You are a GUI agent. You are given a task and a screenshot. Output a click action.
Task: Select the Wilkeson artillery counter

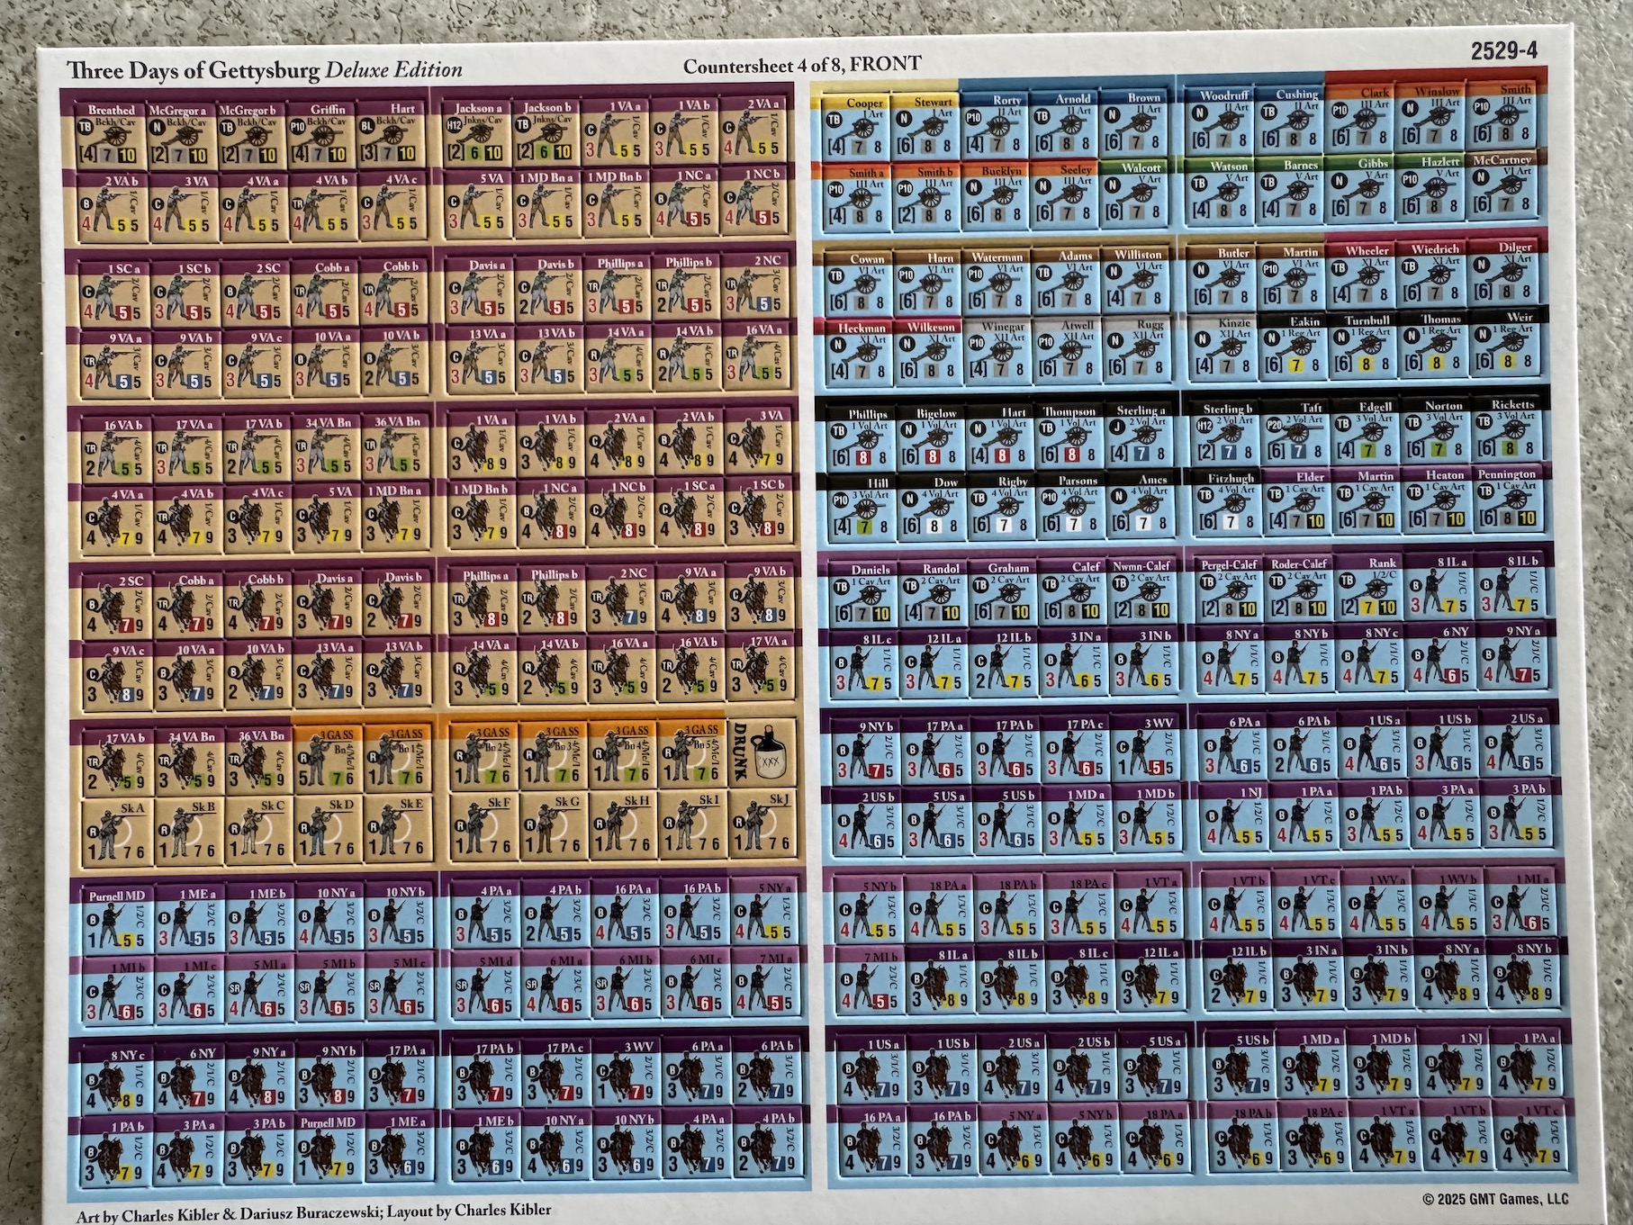click(929, 352)
